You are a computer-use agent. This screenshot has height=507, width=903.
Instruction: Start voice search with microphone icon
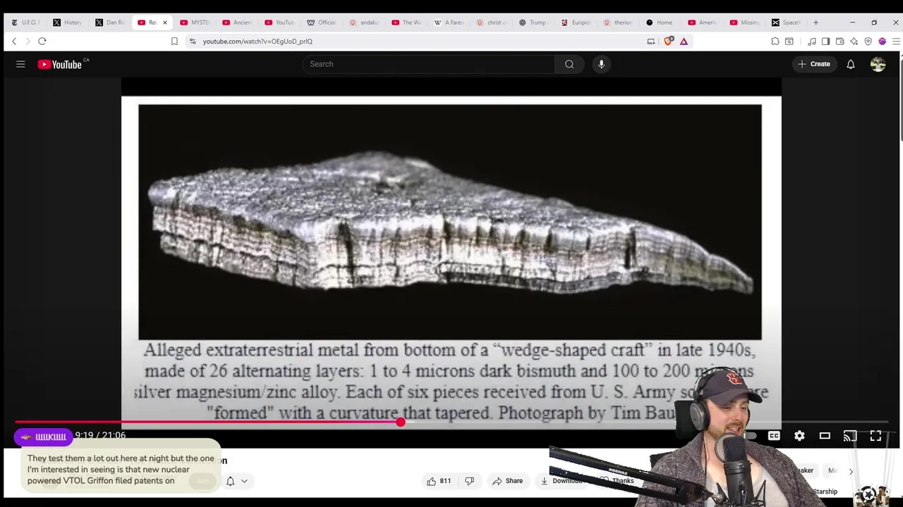pos(601,64)
